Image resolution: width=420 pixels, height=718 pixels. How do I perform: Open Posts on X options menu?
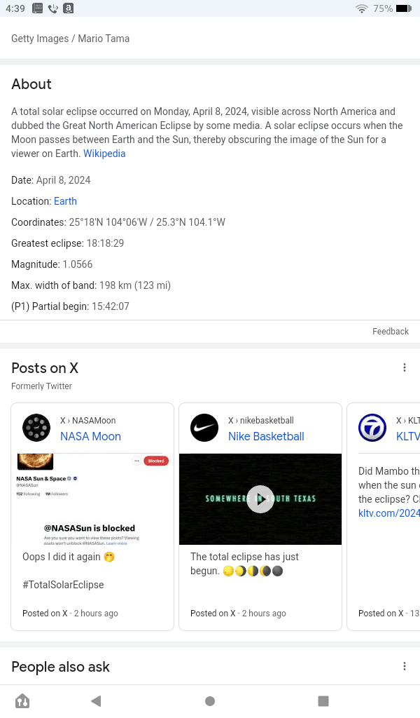404,368
